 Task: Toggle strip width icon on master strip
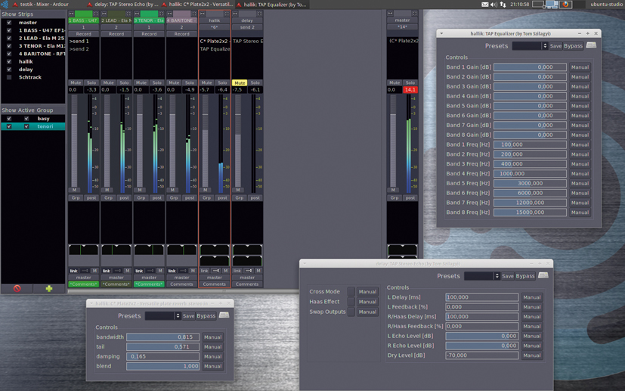click(390, 14)
